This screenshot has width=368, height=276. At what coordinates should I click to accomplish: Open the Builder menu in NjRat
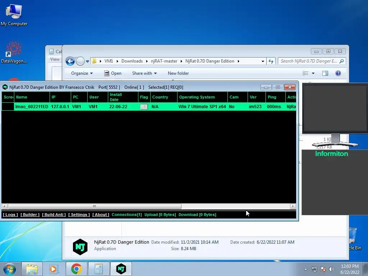[x=30, y=215]
